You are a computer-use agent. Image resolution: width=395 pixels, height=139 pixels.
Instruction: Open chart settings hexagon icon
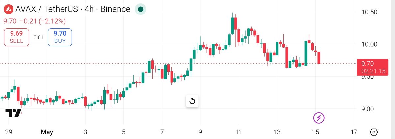tap(374, 132)
